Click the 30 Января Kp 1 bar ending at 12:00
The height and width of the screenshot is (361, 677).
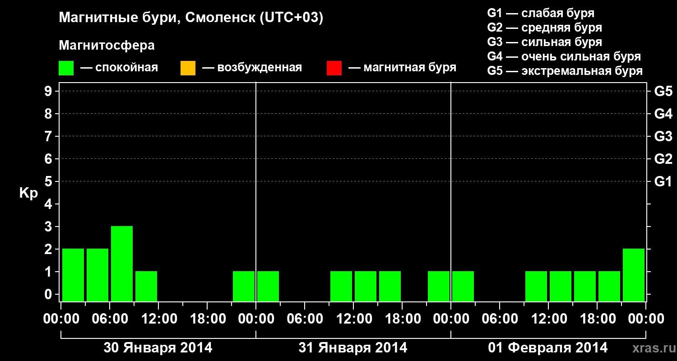(146, 286)
